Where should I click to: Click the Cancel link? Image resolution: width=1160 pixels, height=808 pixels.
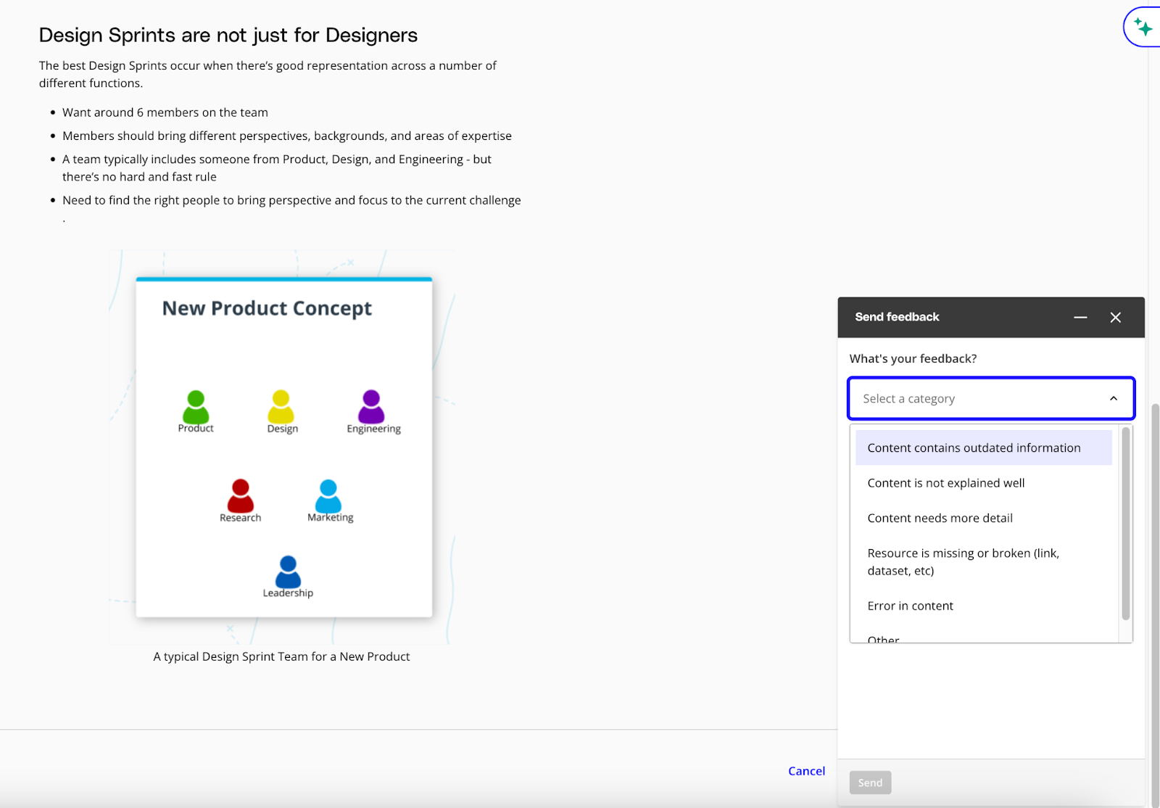pyautogui.click(x=806, y=771)
